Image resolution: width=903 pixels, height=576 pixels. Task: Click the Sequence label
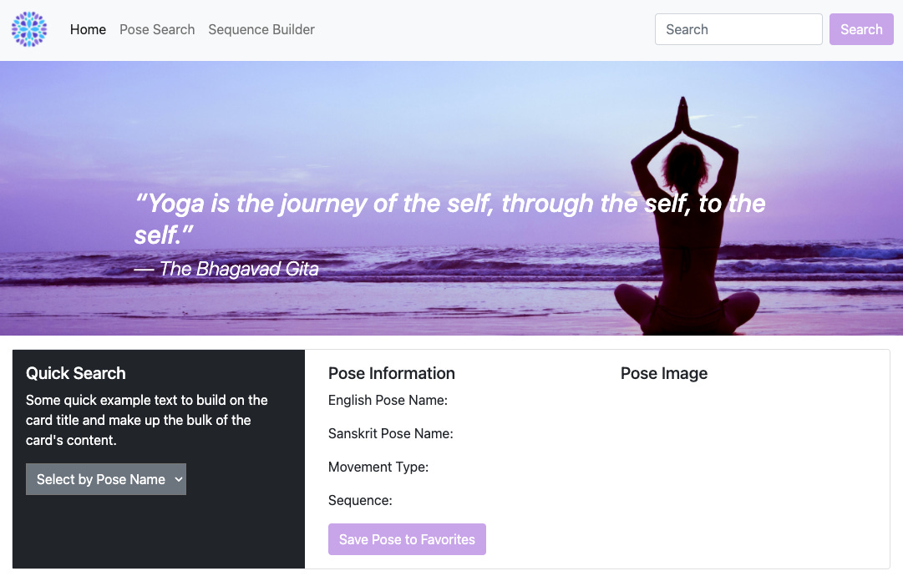point(360,501)
